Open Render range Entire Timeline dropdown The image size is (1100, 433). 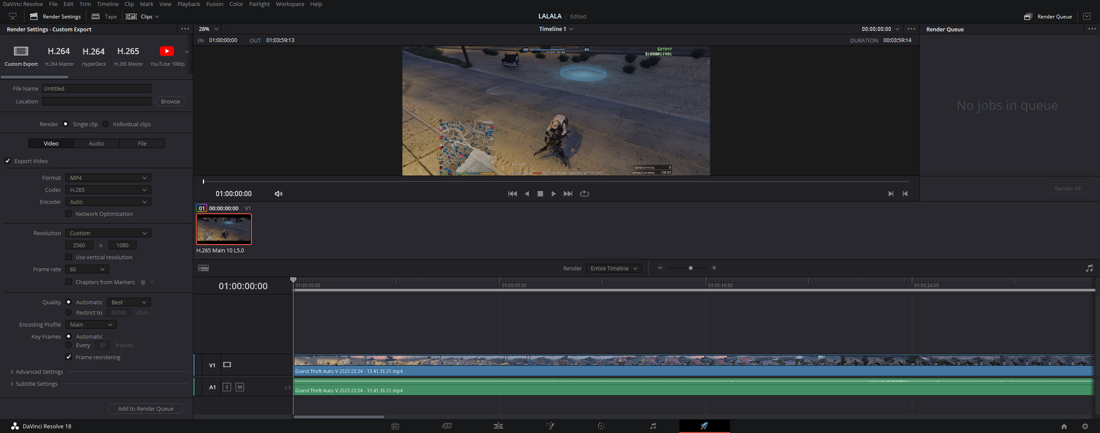click(x=614, y=268)
